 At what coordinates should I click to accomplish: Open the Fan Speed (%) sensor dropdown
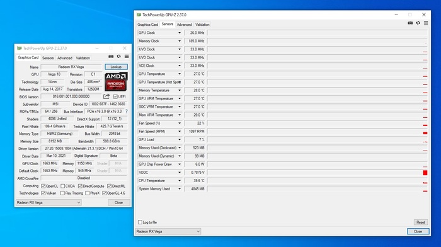pyautogui.click(x=180, y=123)
